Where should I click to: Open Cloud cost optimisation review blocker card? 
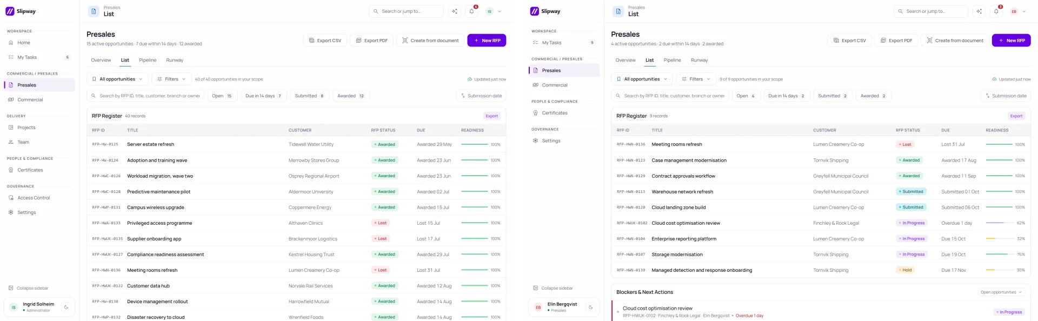(x=821, y=312)
